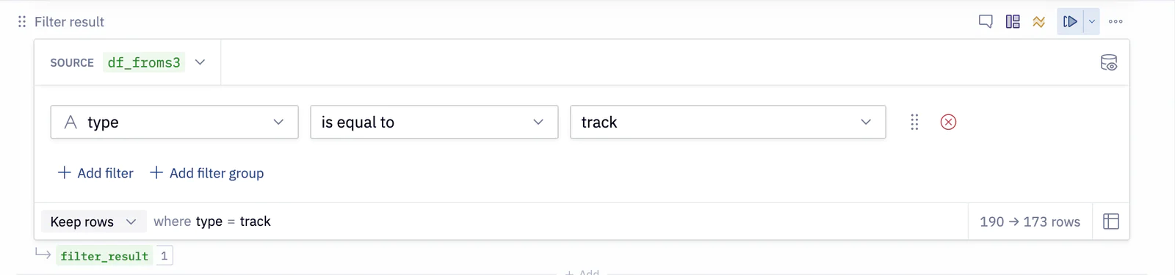Click the filter row drag handle
Screen dimensions: 1175x275
[x=914, y=122]
